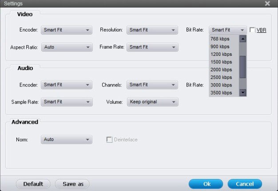Open the Audio Encoder dropdown
This screenshot has width=278, height=191.
click(x=67, y=85)
